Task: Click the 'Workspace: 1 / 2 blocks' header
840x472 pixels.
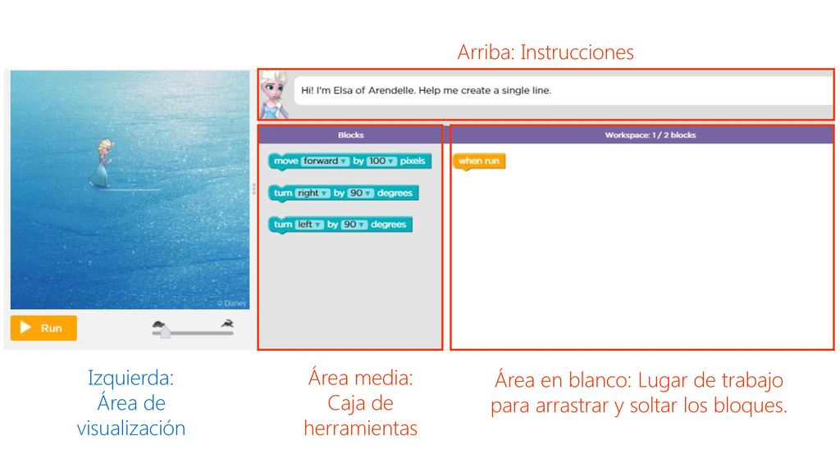Action: coord(642,135)
